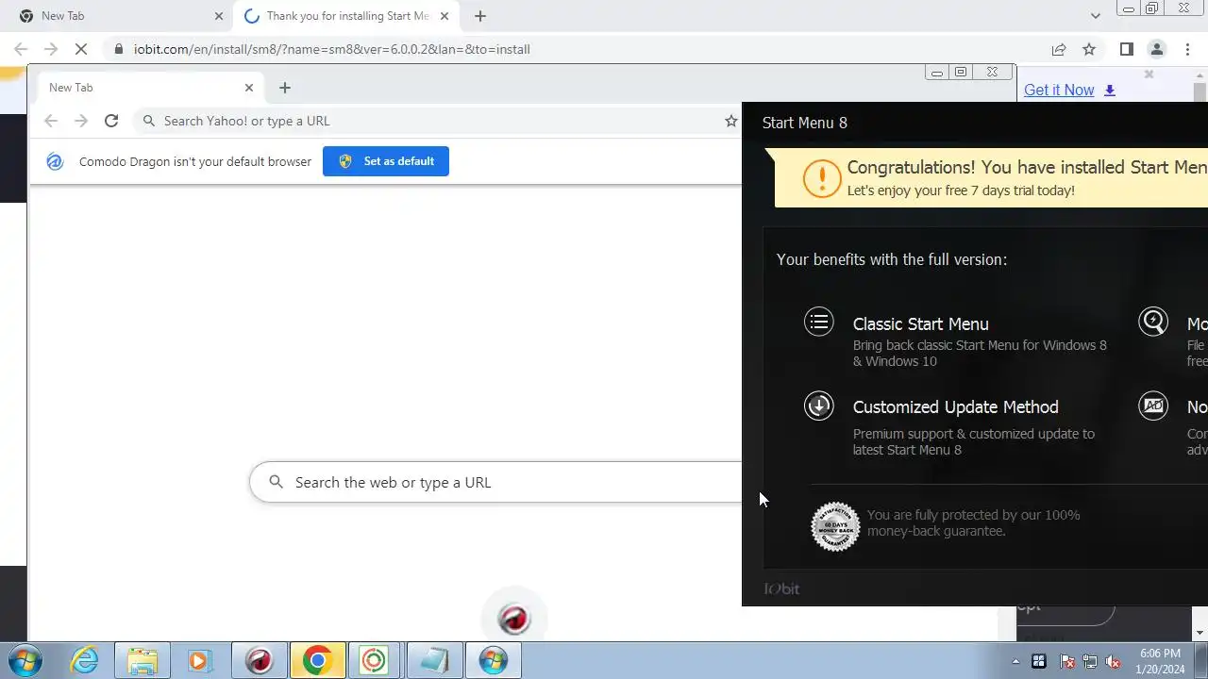Viewport: 1208px width, 679px height.
Task: Click the Chrome back arrow
Action: coord(21,49)
